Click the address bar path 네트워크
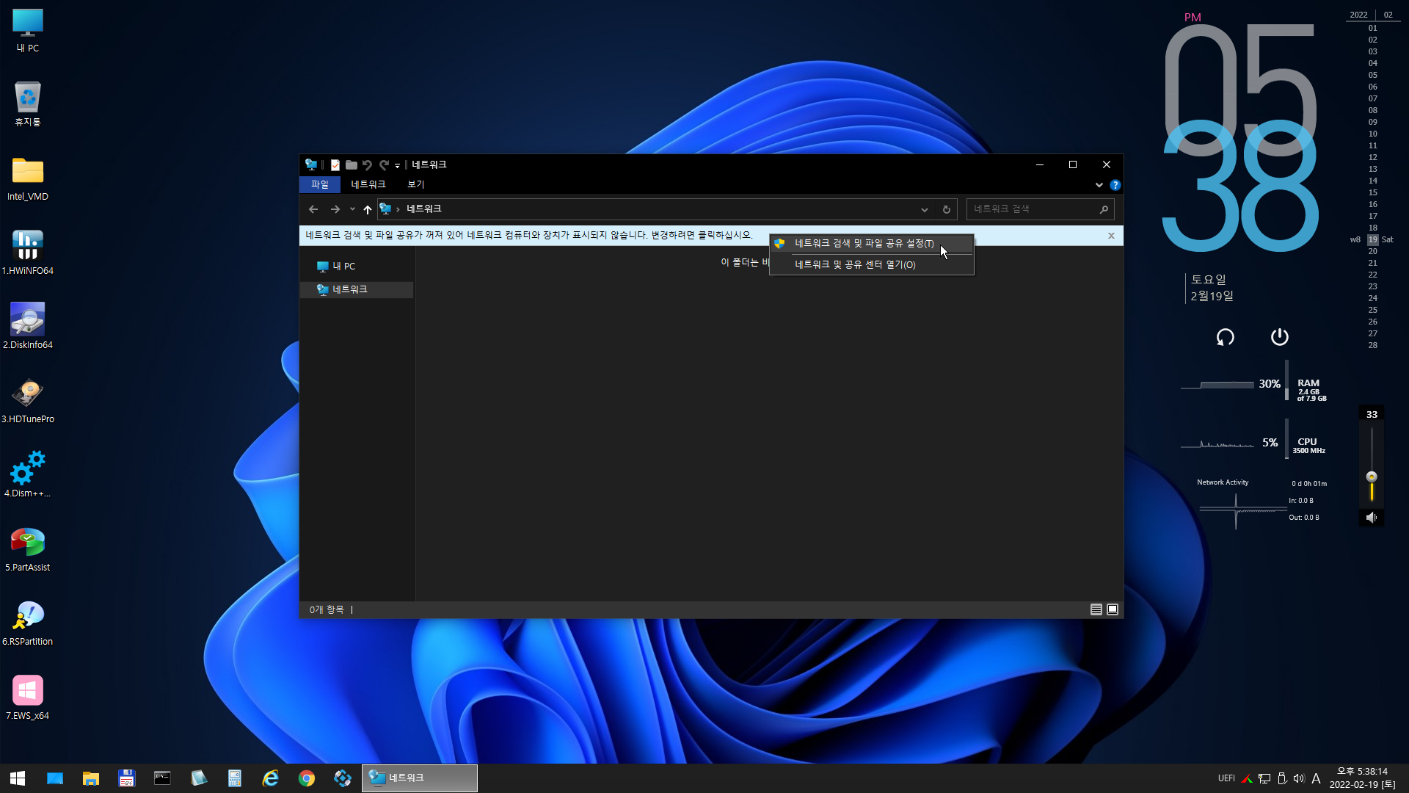 pos(424,209)
